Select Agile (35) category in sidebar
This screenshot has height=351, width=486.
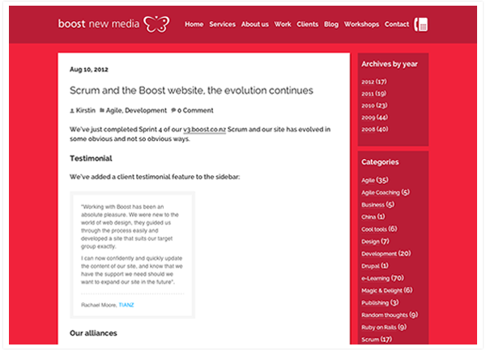(x=375, y=180)
